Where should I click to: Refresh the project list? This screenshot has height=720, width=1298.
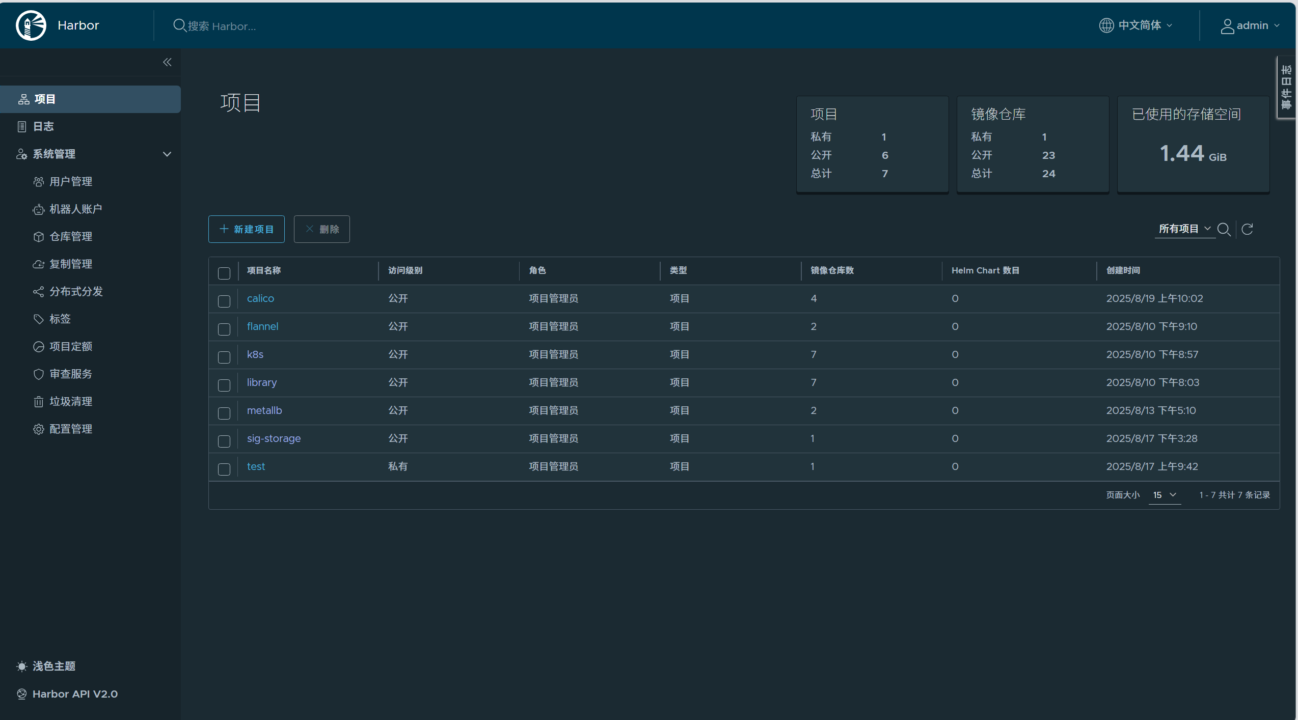[1247, 229]
